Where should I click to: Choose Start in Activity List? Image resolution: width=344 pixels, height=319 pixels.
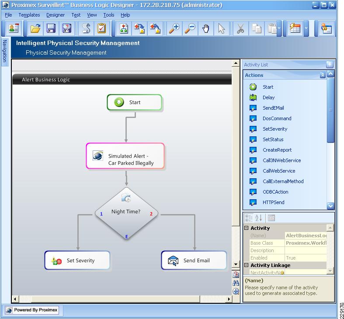268,87
